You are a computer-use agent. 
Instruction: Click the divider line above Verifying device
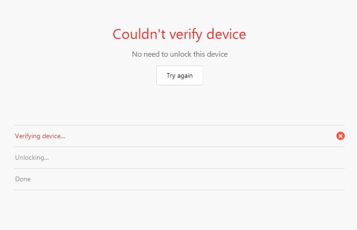[x=179, y=126]
